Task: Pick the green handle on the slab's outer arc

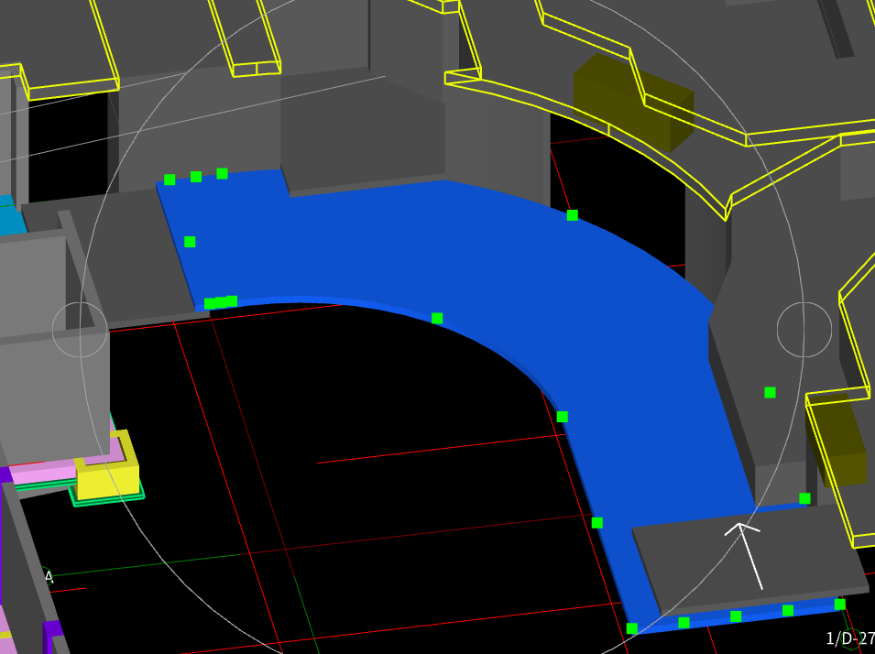Action: coord(572,215)
